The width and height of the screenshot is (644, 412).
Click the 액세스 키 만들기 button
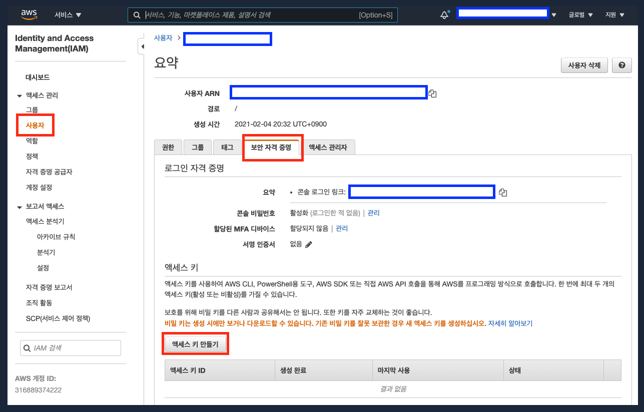pos(195,344)
